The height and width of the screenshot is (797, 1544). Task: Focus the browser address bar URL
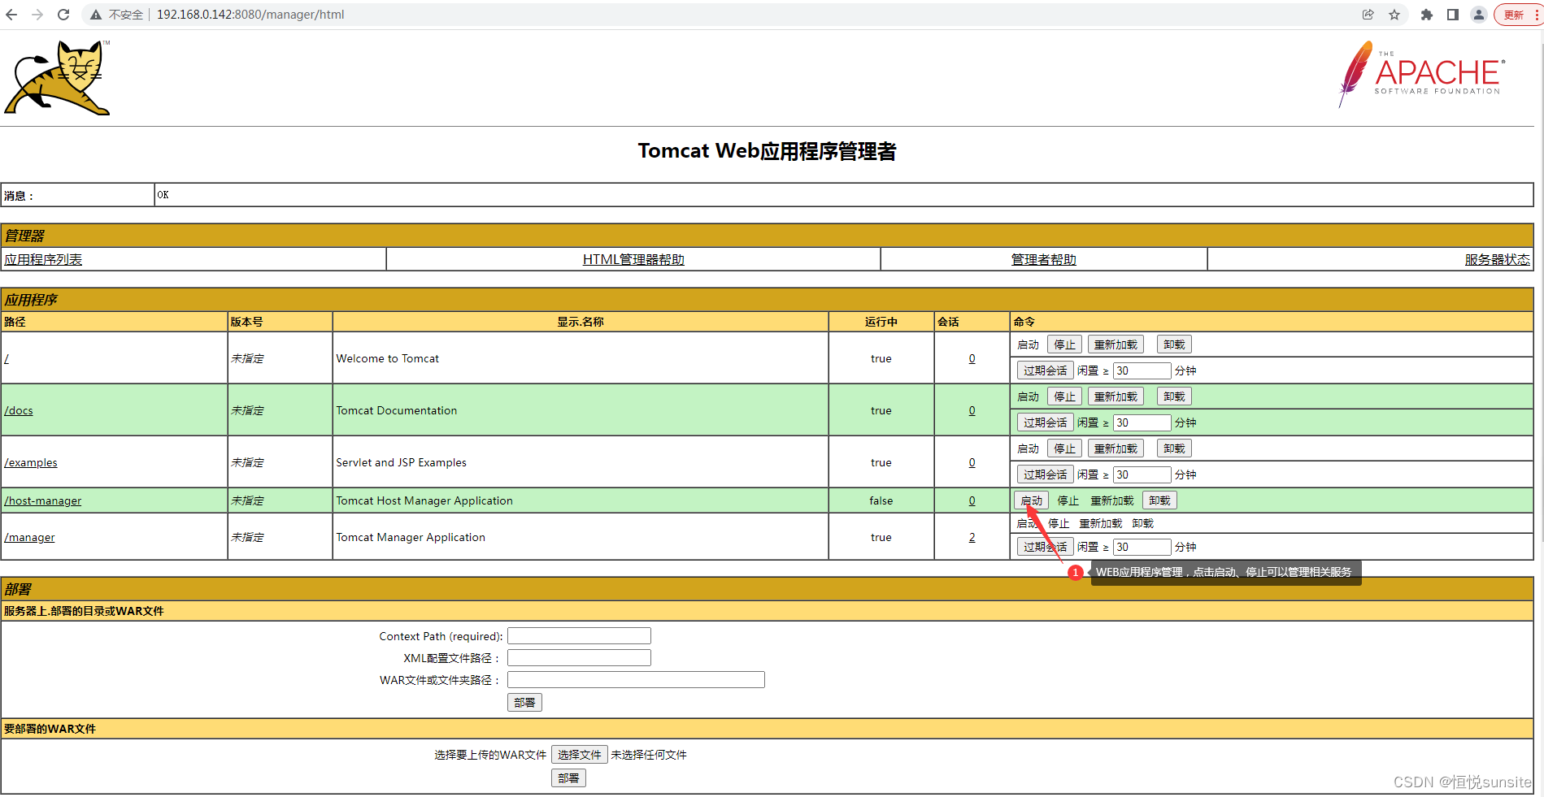(250, 15)
